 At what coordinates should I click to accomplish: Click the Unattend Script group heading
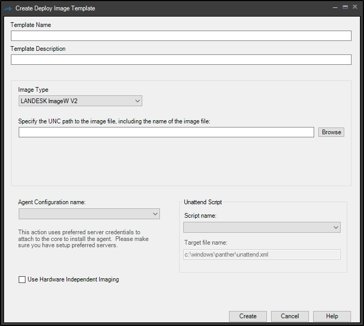tap(203, 202)
